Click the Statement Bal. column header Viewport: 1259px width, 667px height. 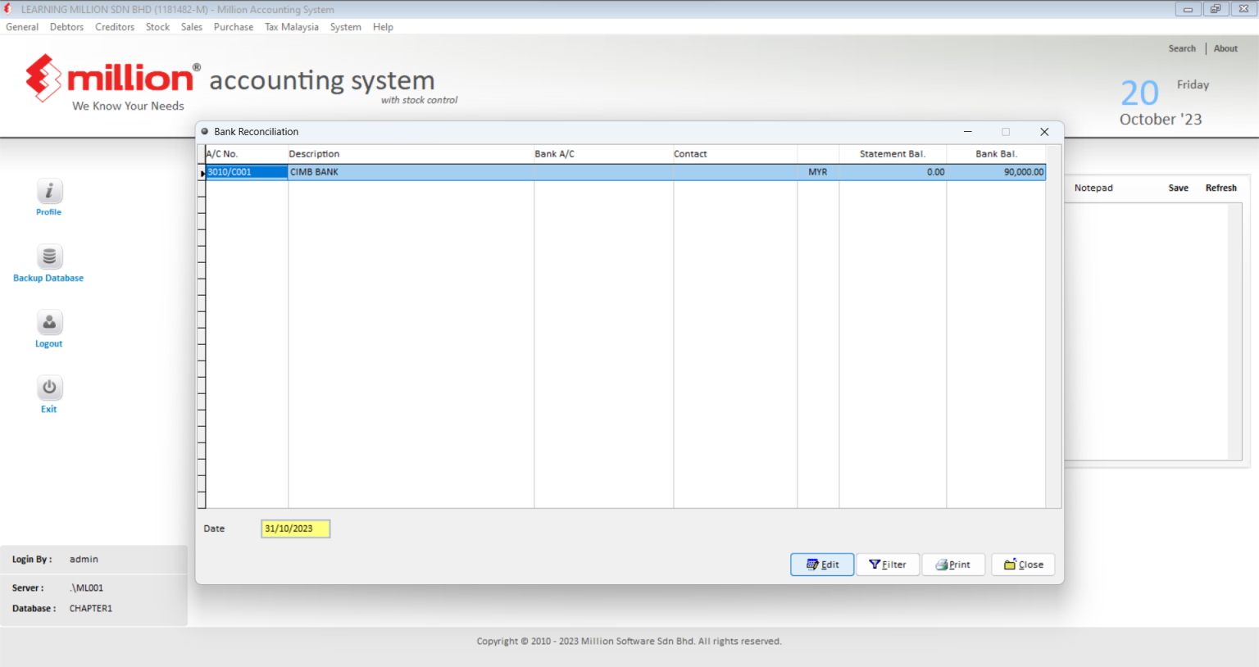(893, 154)
